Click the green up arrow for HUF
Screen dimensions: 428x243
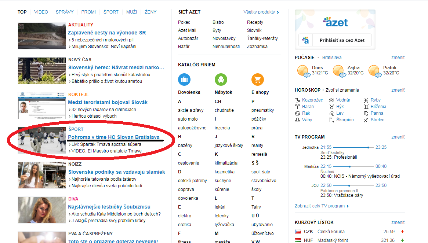point(402,240)
